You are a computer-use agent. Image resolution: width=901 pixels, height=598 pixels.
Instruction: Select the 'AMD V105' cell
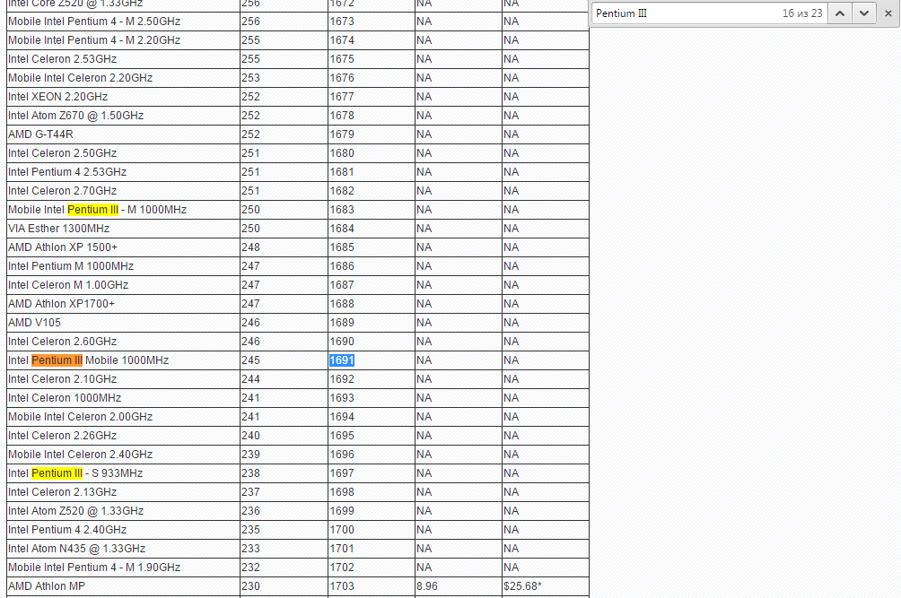pyautogui.click(x=123, y=323)
